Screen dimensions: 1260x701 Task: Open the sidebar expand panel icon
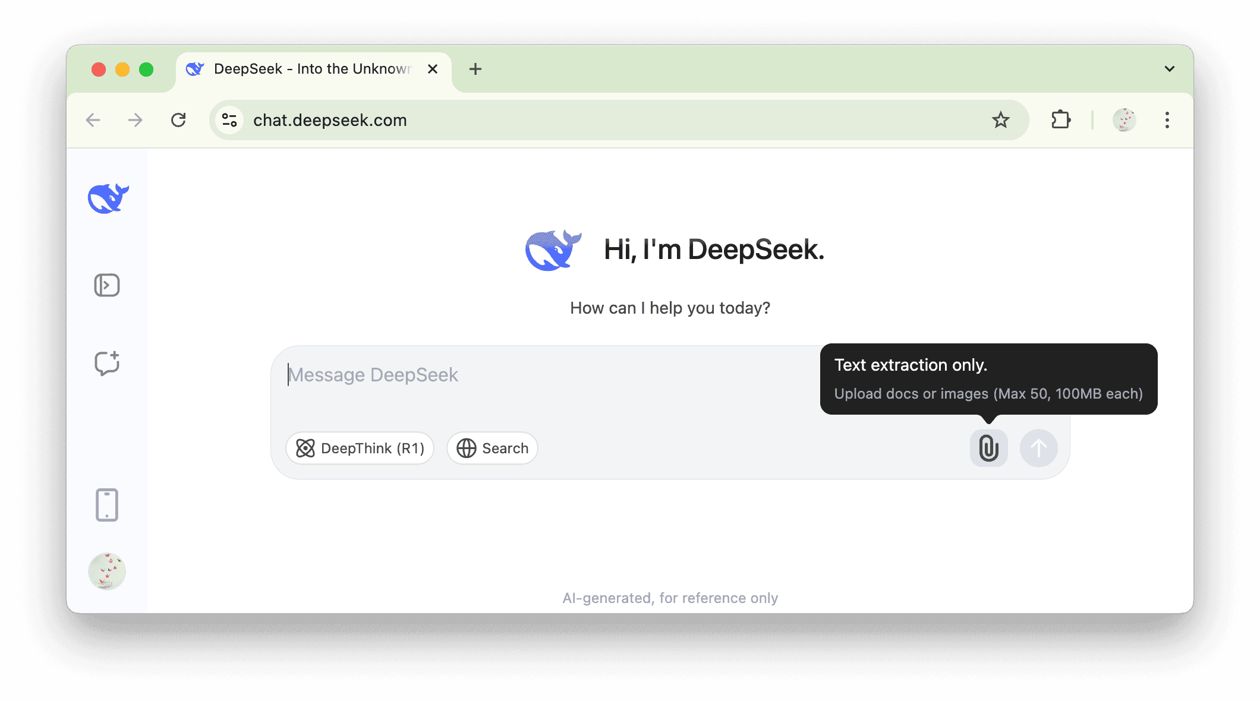pyautogui.click(x=107, y=285)
